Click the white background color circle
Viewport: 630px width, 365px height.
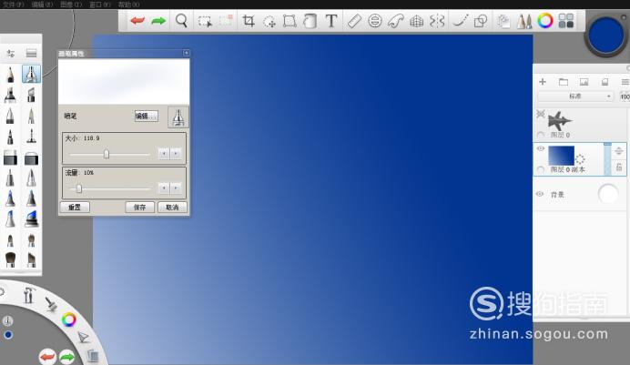[608, 195]
